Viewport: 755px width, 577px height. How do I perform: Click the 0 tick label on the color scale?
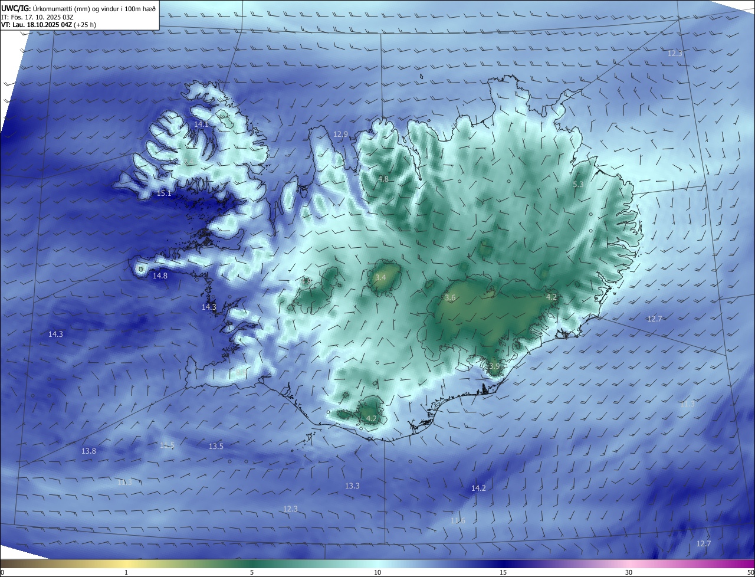[x=2, y=573]
